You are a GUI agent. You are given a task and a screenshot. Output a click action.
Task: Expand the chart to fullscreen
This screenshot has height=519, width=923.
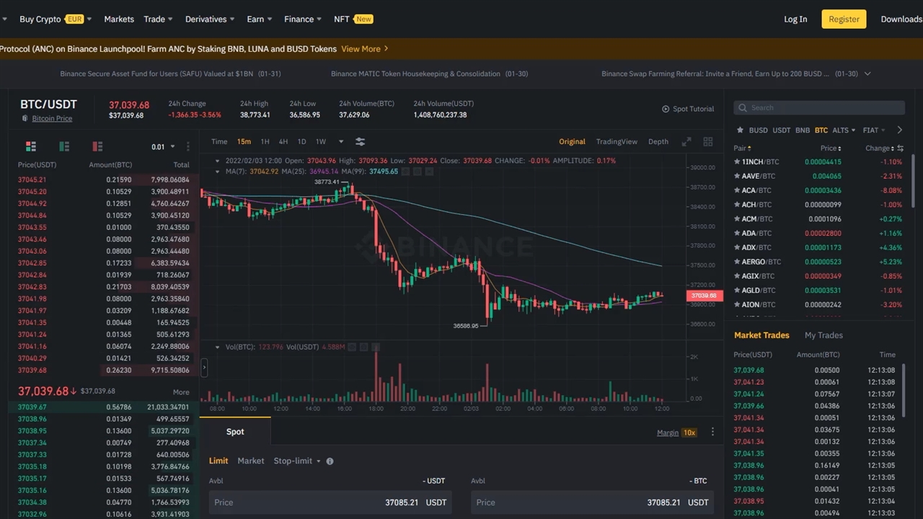click(686, 141)
